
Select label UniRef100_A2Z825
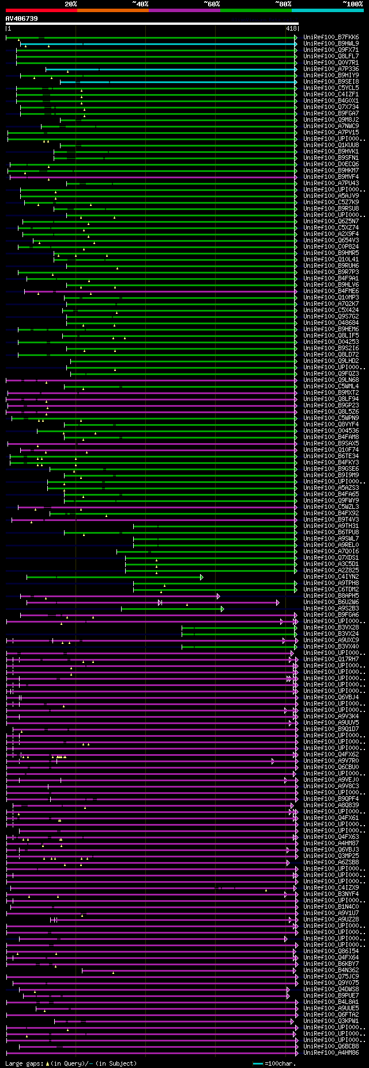(x=331, y=570)
